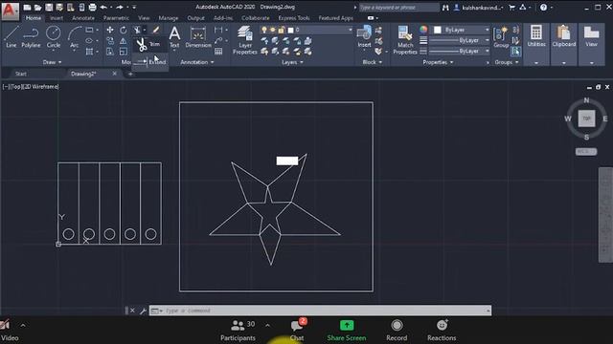Image resolution: width=613 pixels, height=344 pixels.
Task: Expand the Groups panel
Action: coord(507,62)
